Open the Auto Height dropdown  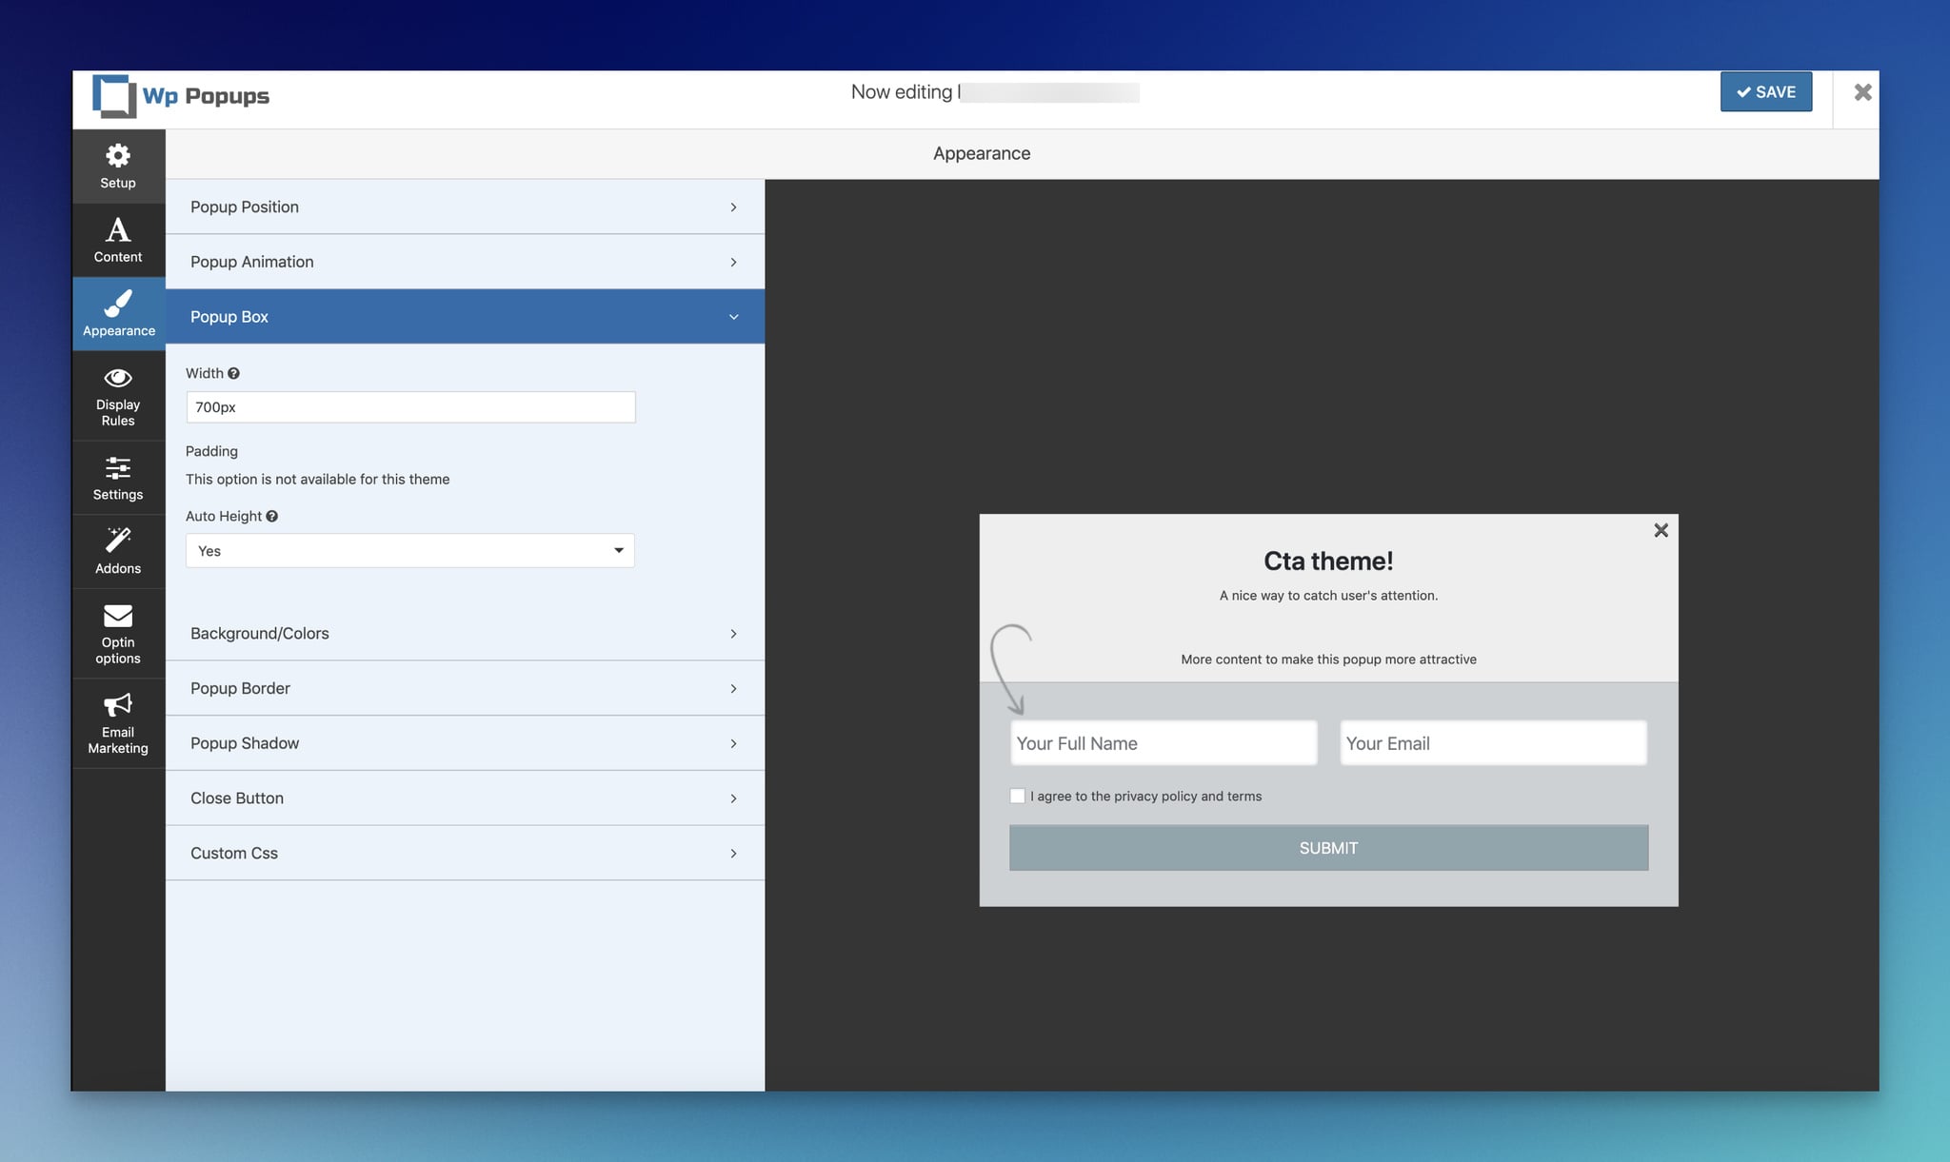[x=410, y=551]
